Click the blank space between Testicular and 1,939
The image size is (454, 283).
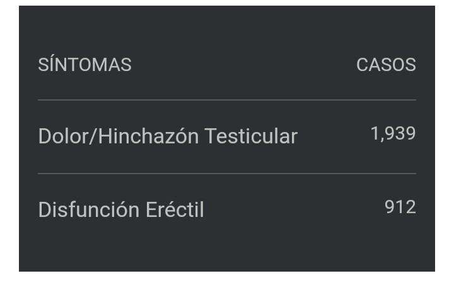(334, 136)
